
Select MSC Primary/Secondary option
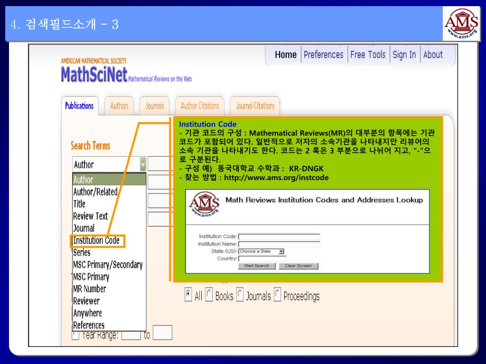[x=108, y=265]
